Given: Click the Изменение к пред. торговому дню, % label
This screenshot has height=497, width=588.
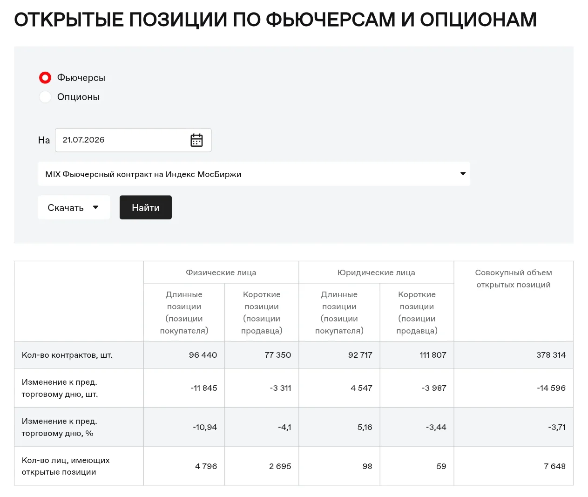Looking at the screenshot, I should pyautogui.click(x=60, y=427).
